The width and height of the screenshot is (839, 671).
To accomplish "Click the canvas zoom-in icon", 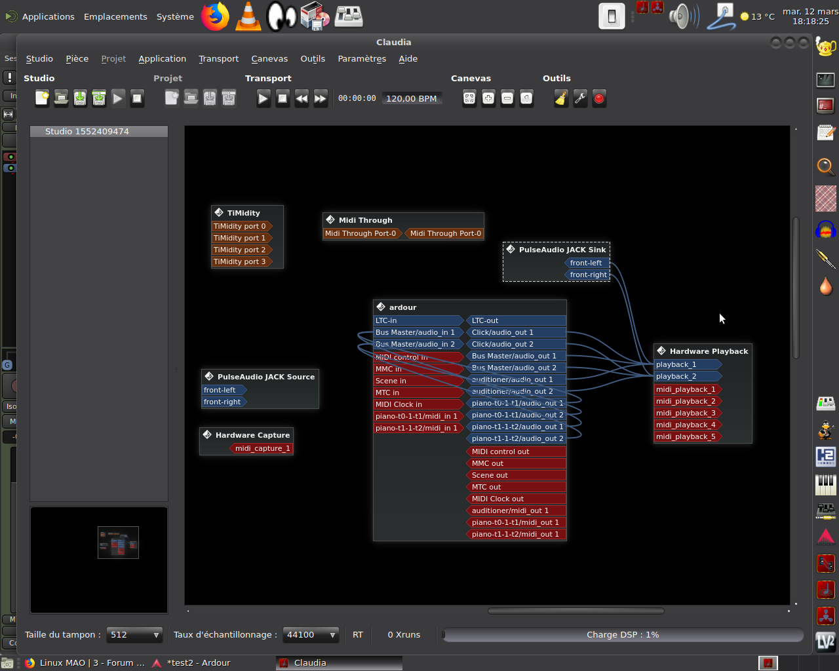I will (488, 98).
